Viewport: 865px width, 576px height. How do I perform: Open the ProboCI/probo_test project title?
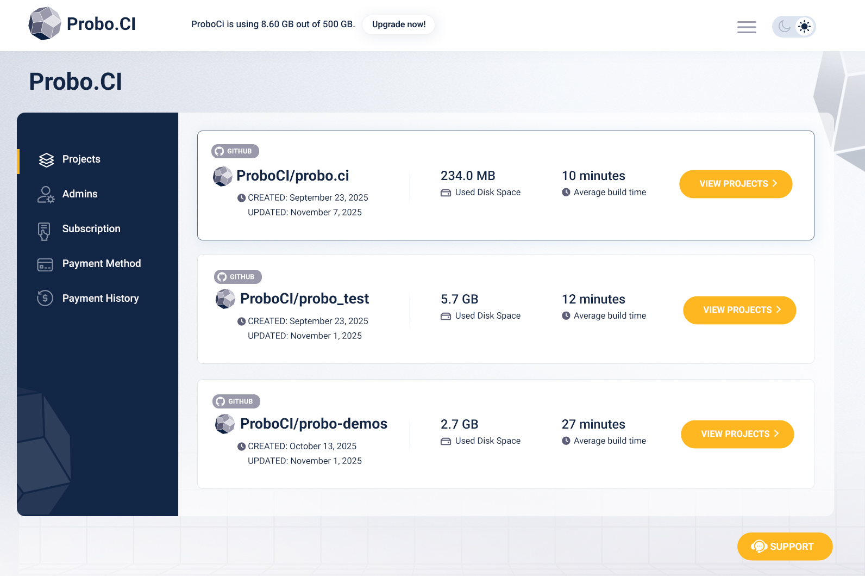pos(305,299)
